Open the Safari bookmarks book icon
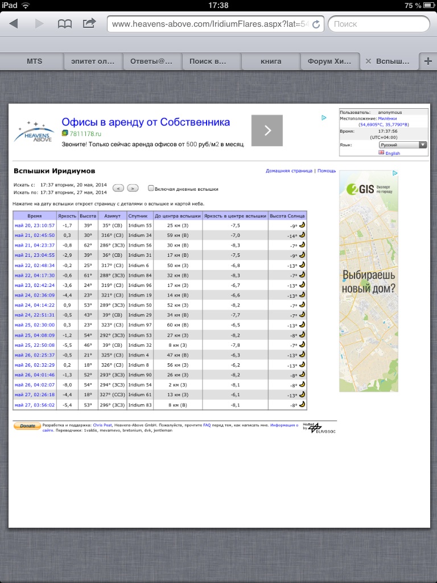The height and width of the screenshot is (583, 437). [x=65, y=24]
